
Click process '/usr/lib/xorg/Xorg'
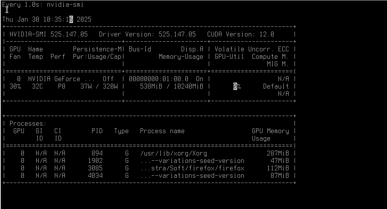[173, 153]
